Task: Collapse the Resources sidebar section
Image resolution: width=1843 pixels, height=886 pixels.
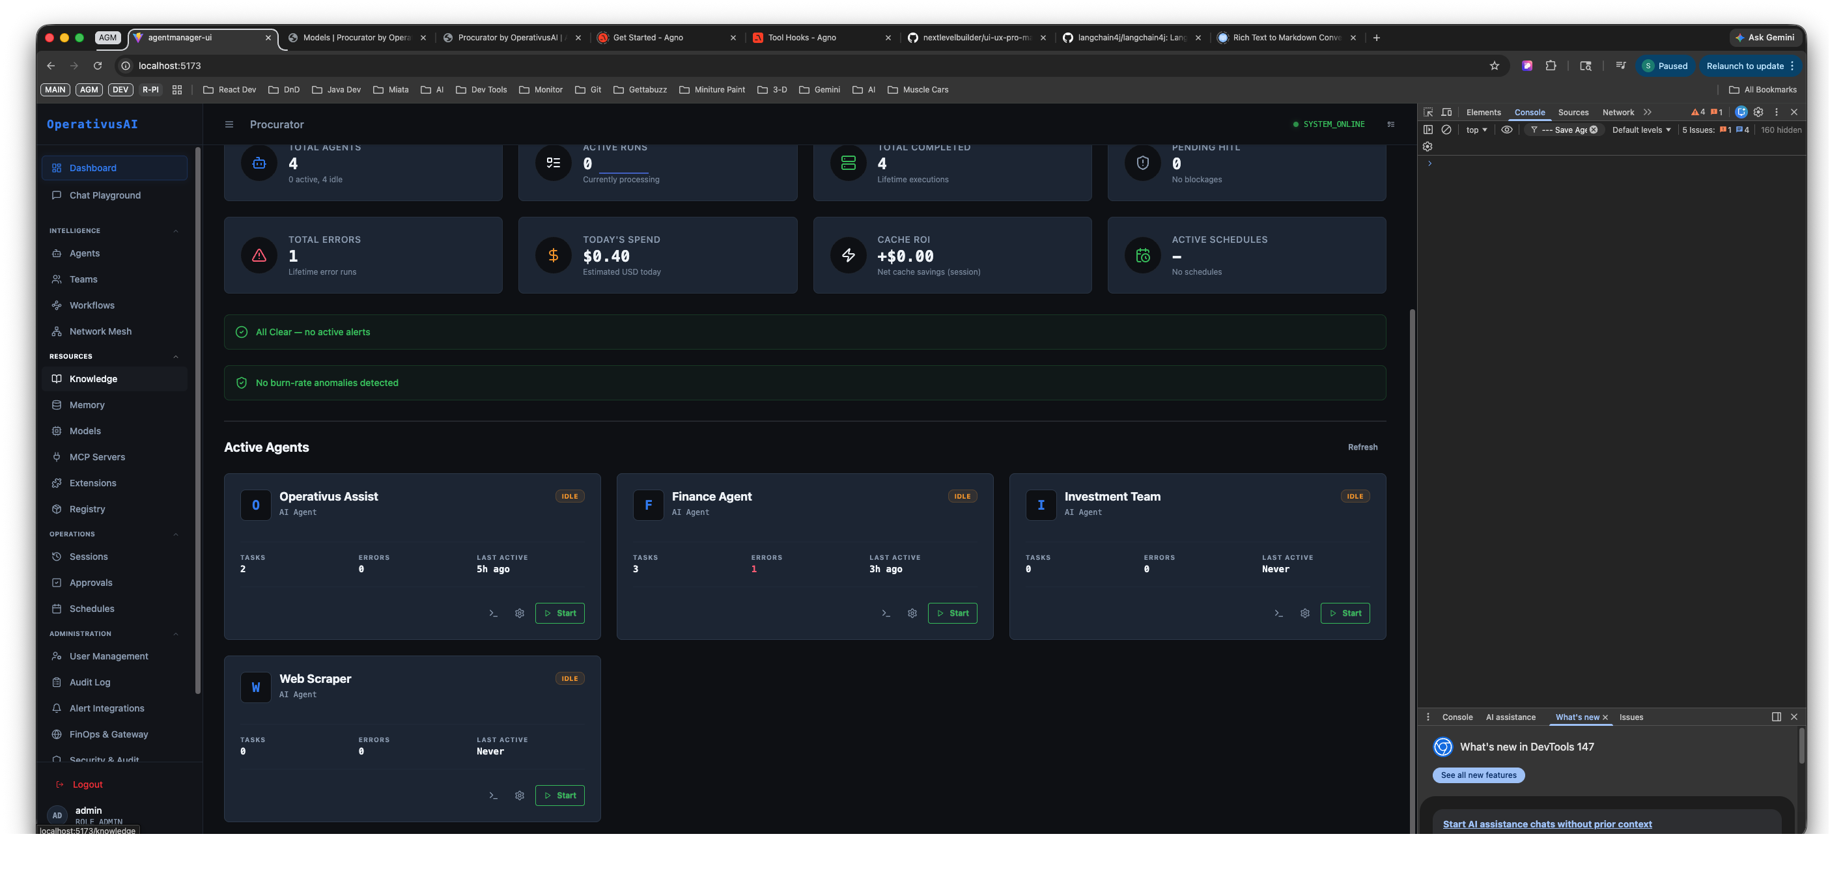Action: (176, 357)
